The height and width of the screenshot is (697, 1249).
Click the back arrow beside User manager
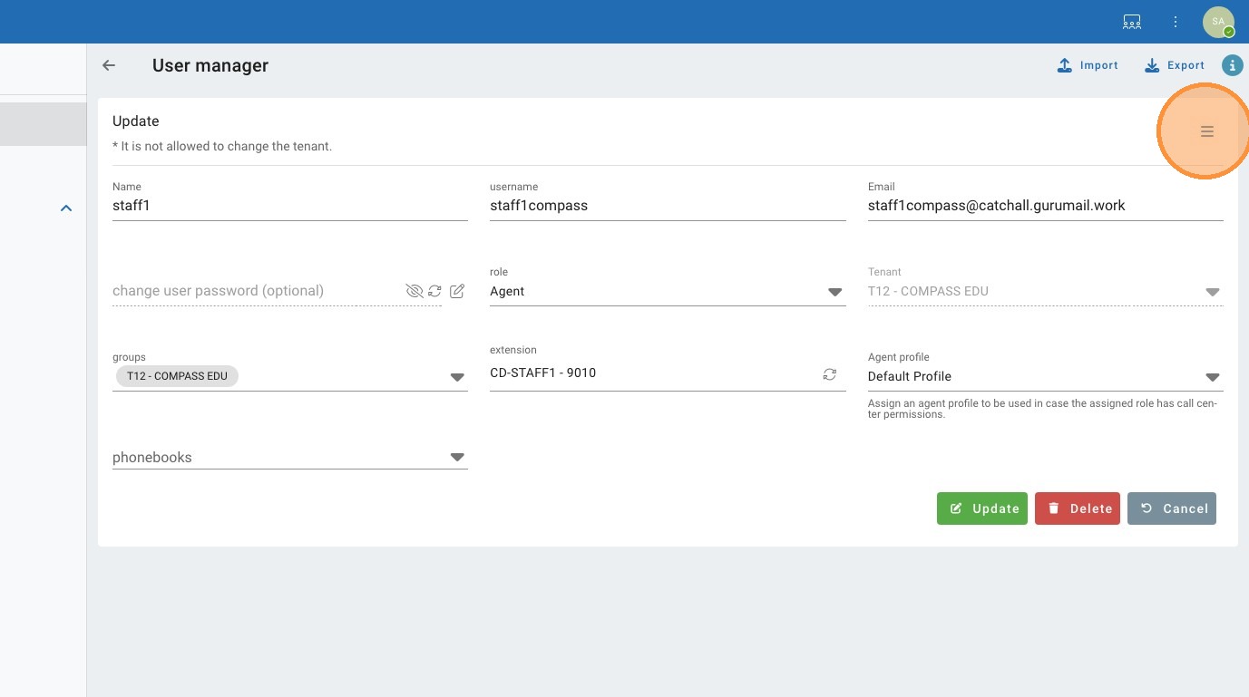tap(109, 65)
